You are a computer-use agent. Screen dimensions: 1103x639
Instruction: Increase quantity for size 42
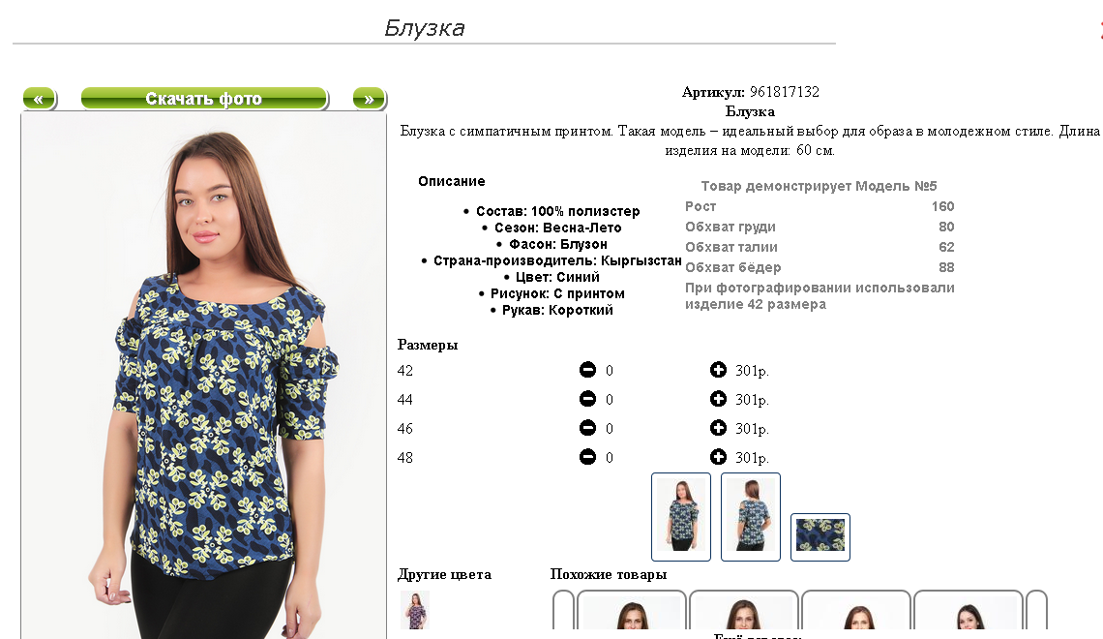click(x=718, y=370)
